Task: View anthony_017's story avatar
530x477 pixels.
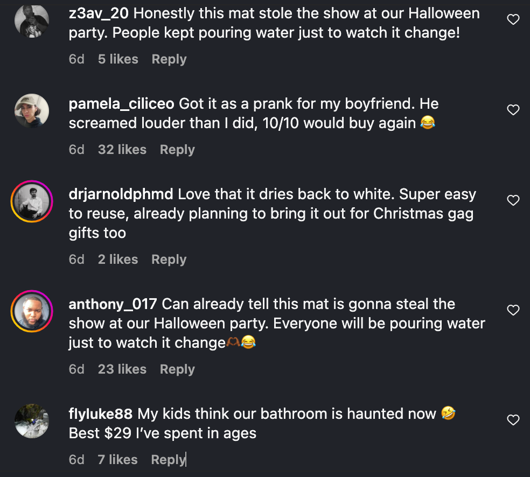Action: click(x=32, y=311)
